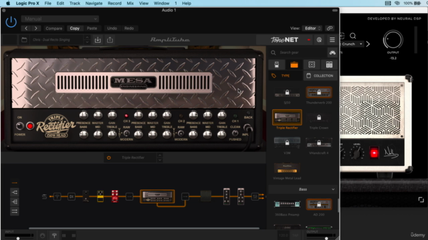428x240 pixels.
Task: Toggle the CH 2 RAW/MODERN switch
Action: click(181, 133)
